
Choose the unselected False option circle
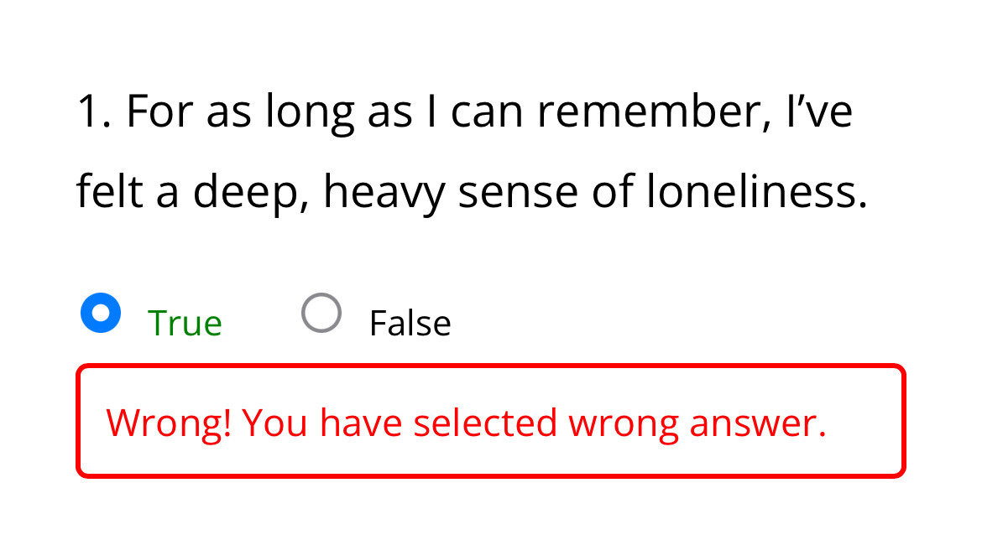tap(321, 314)
